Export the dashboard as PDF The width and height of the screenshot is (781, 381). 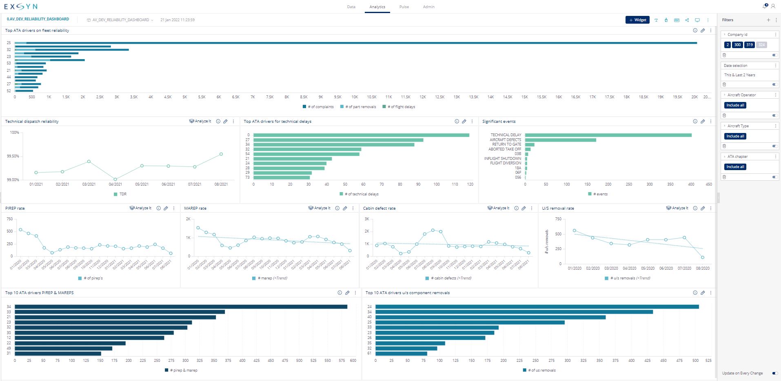tap(677, 20)
